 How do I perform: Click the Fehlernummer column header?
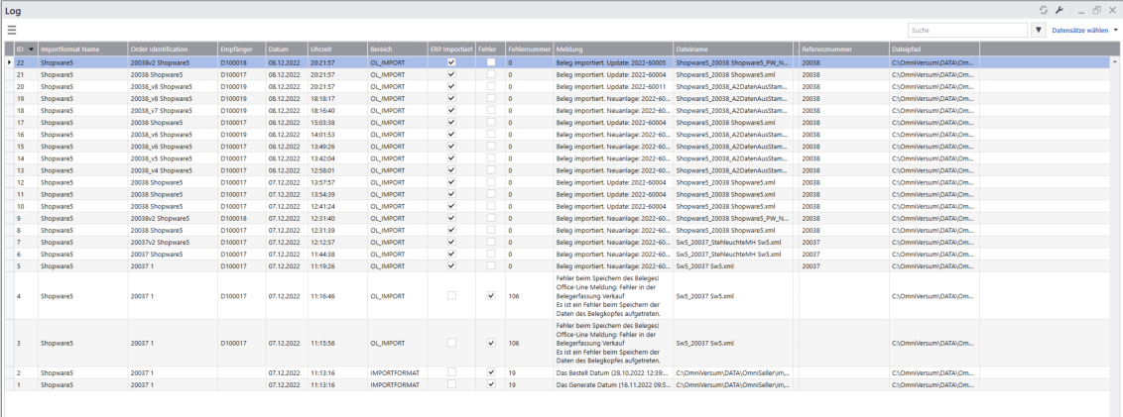point(528,49)
